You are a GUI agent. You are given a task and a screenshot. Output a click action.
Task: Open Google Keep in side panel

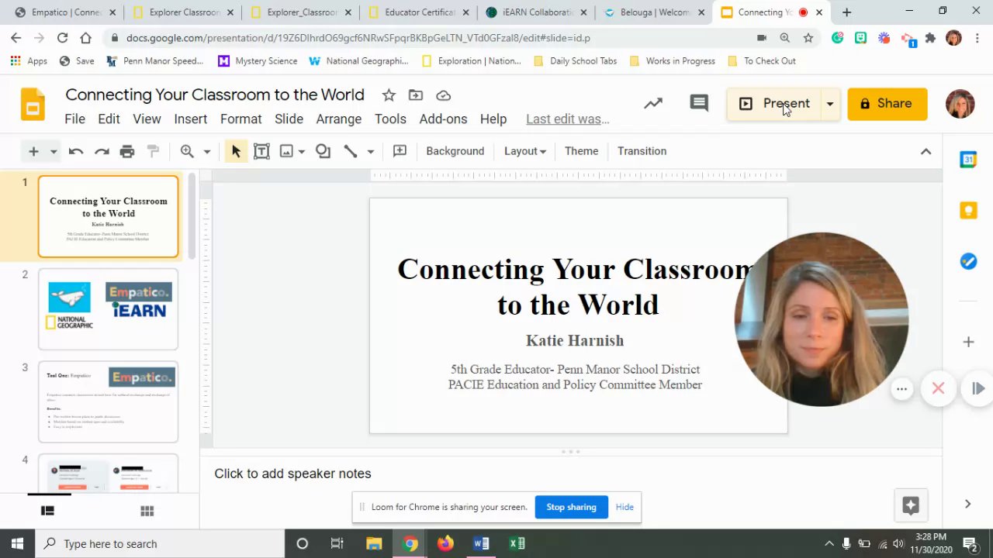(x=968, y=210)
